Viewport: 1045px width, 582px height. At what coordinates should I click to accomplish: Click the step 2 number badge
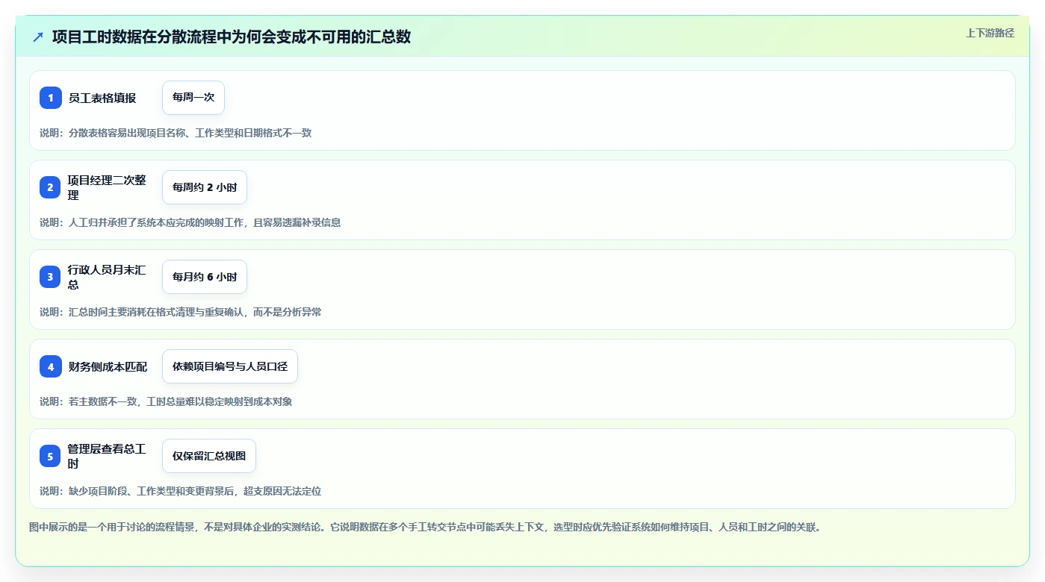[51, 187]
